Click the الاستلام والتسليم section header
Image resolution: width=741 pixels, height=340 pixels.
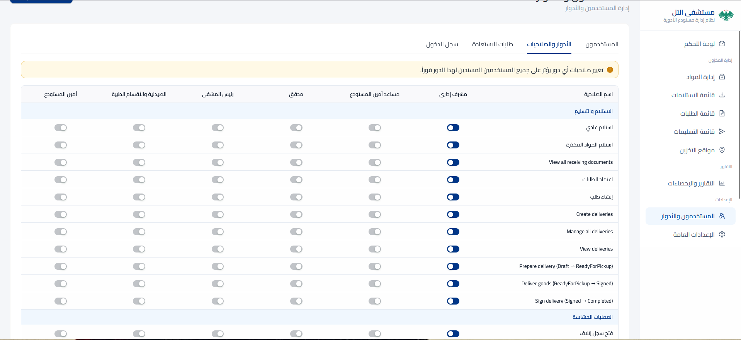pyautogui.click(x=593, y=111)
